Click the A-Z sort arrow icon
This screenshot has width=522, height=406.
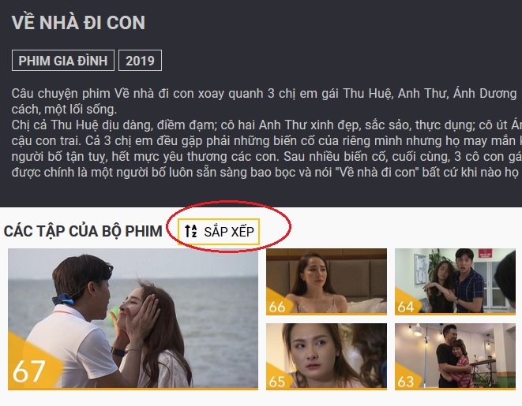click(191, 231)
